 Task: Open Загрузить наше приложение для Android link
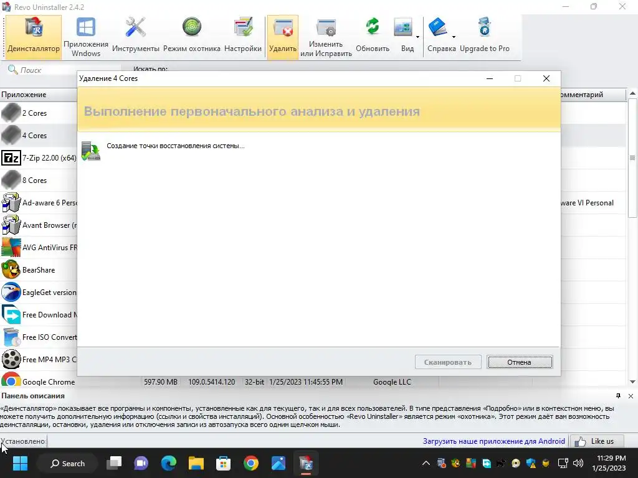pos(493,441)
